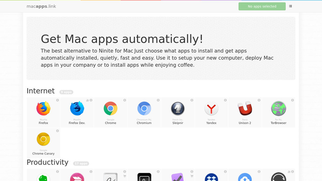Select the Firefox app icon
The image size is (322, 181).
click(x=43, y=109)
